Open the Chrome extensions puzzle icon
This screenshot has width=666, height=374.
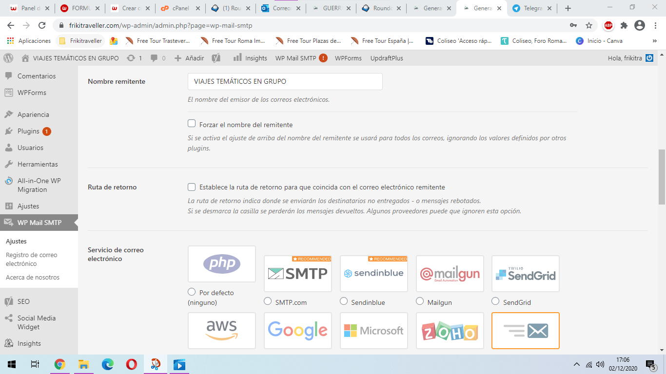tap(624, 25)
